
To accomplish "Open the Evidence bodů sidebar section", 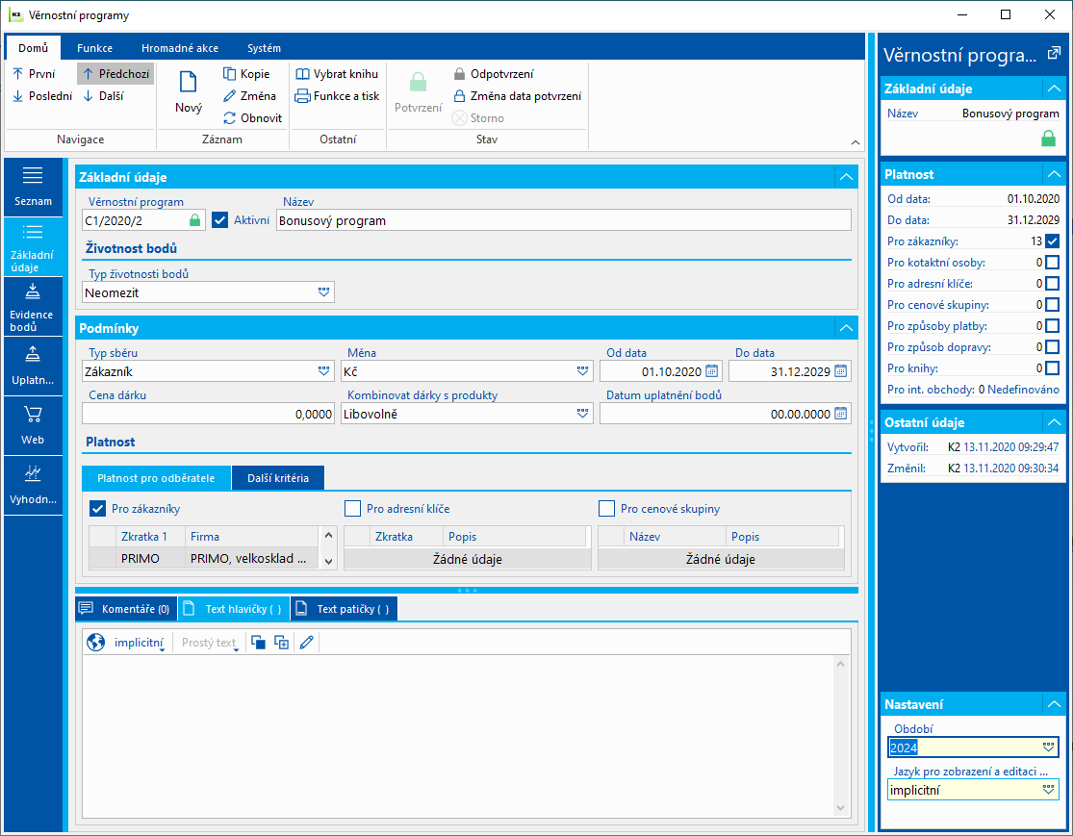I will pyautogui.click(x=33, y=308).
